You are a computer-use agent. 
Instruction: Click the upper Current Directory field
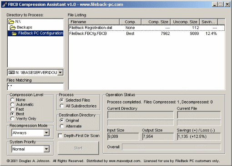coord(141,115)
